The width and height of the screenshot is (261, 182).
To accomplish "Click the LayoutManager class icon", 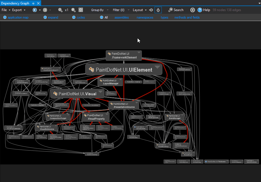I will click(x=101, y=80).
